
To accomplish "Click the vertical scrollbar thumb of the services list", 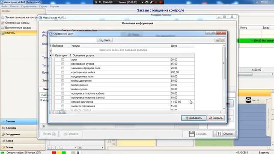I will click(x=224, y=63).
